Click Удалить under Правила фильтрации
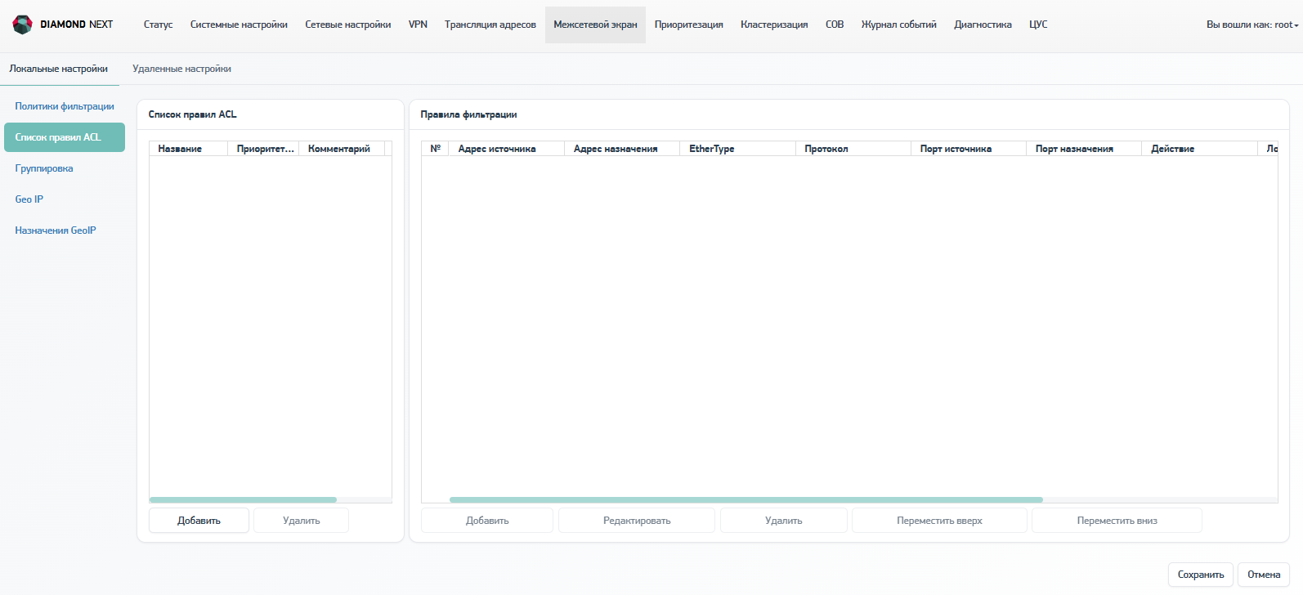 point(783,521)
